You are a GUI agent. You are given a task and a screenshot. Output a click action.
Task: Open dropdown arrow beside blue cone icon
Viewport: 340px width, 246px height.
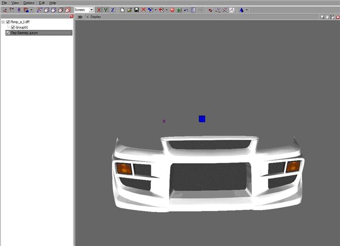[246, 10]
